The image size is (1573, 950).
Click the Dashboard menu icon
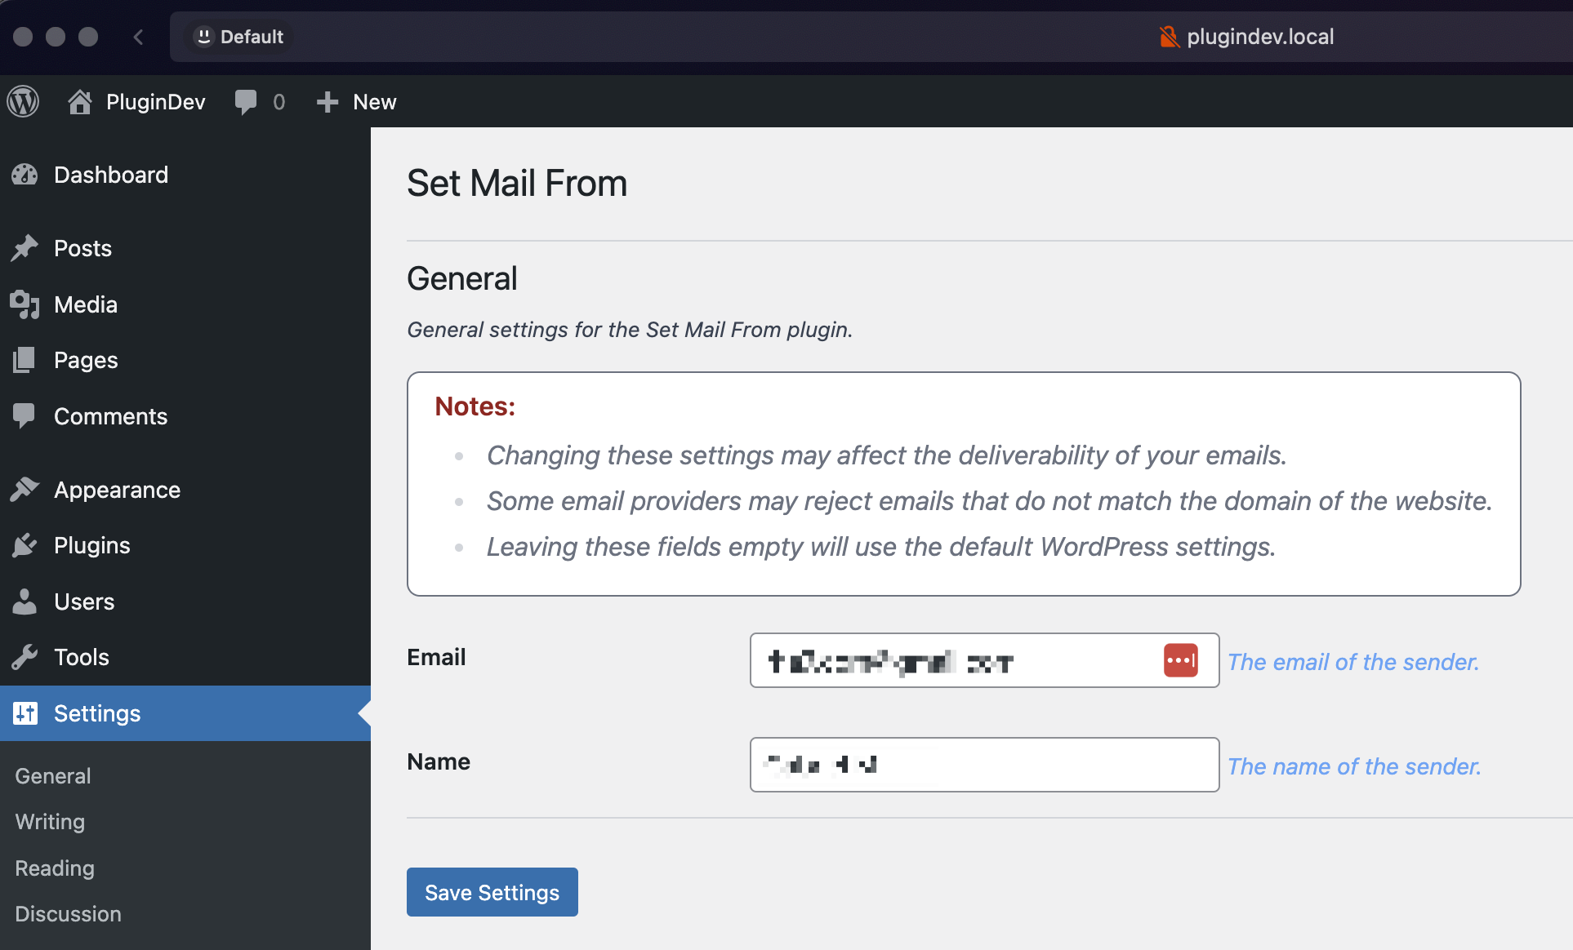(x=24, y=174)
